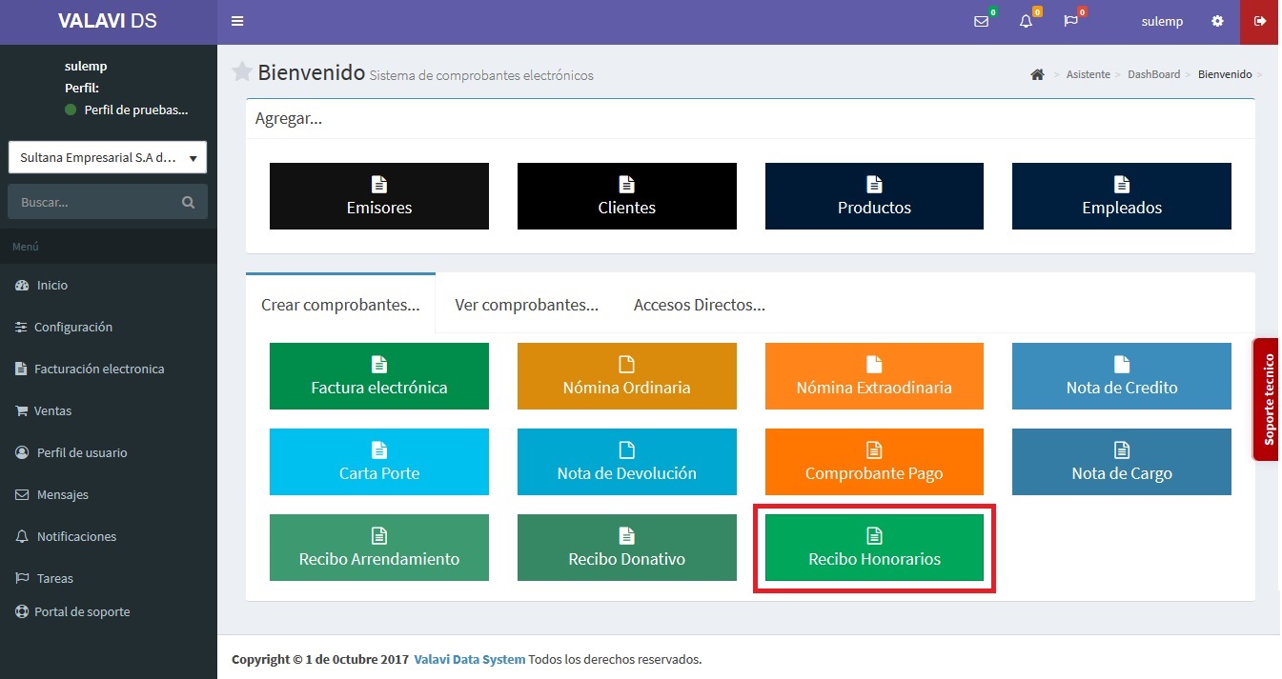1282x679 pixels.
Task: Click the search magnifier icon in sidebar
Action: click(x=188, y=203)
